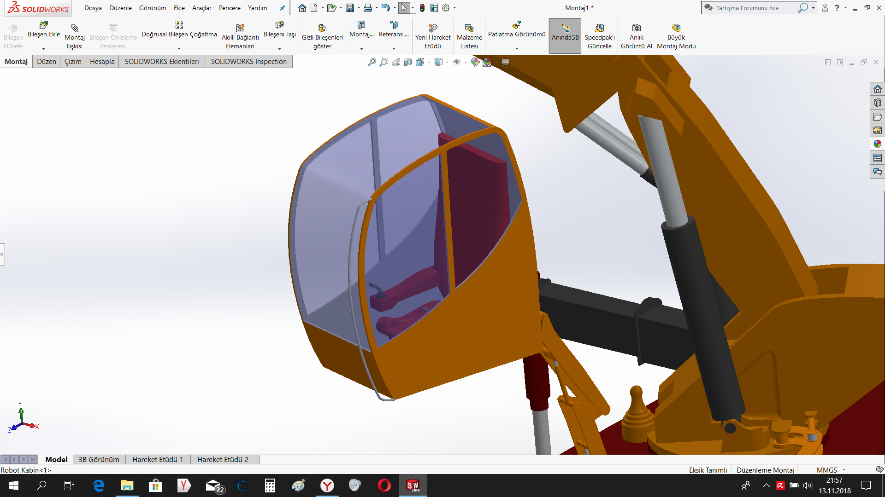Click the Home icon in quick access toolbar
This screenshot has width=885, height=497.
tap(302, 8)
